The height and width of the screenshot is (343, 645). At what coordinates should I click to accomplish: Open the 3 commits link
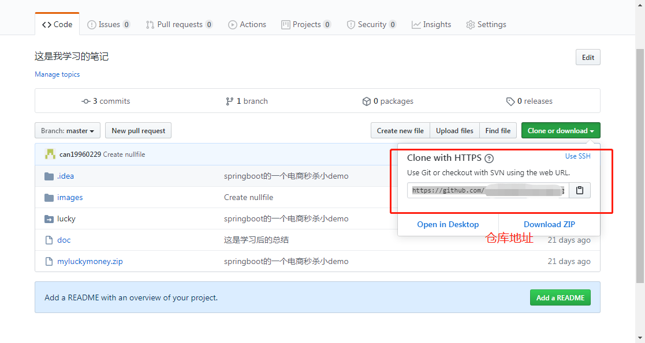[x=106, y=101]
